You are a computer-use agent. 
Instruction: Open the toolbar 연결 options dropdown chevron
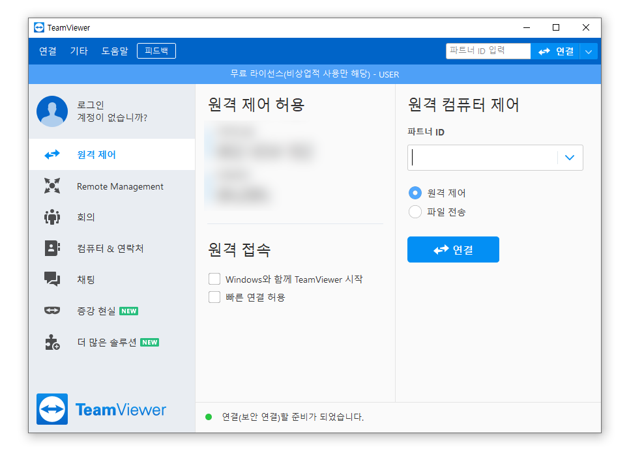coord(589,51)
